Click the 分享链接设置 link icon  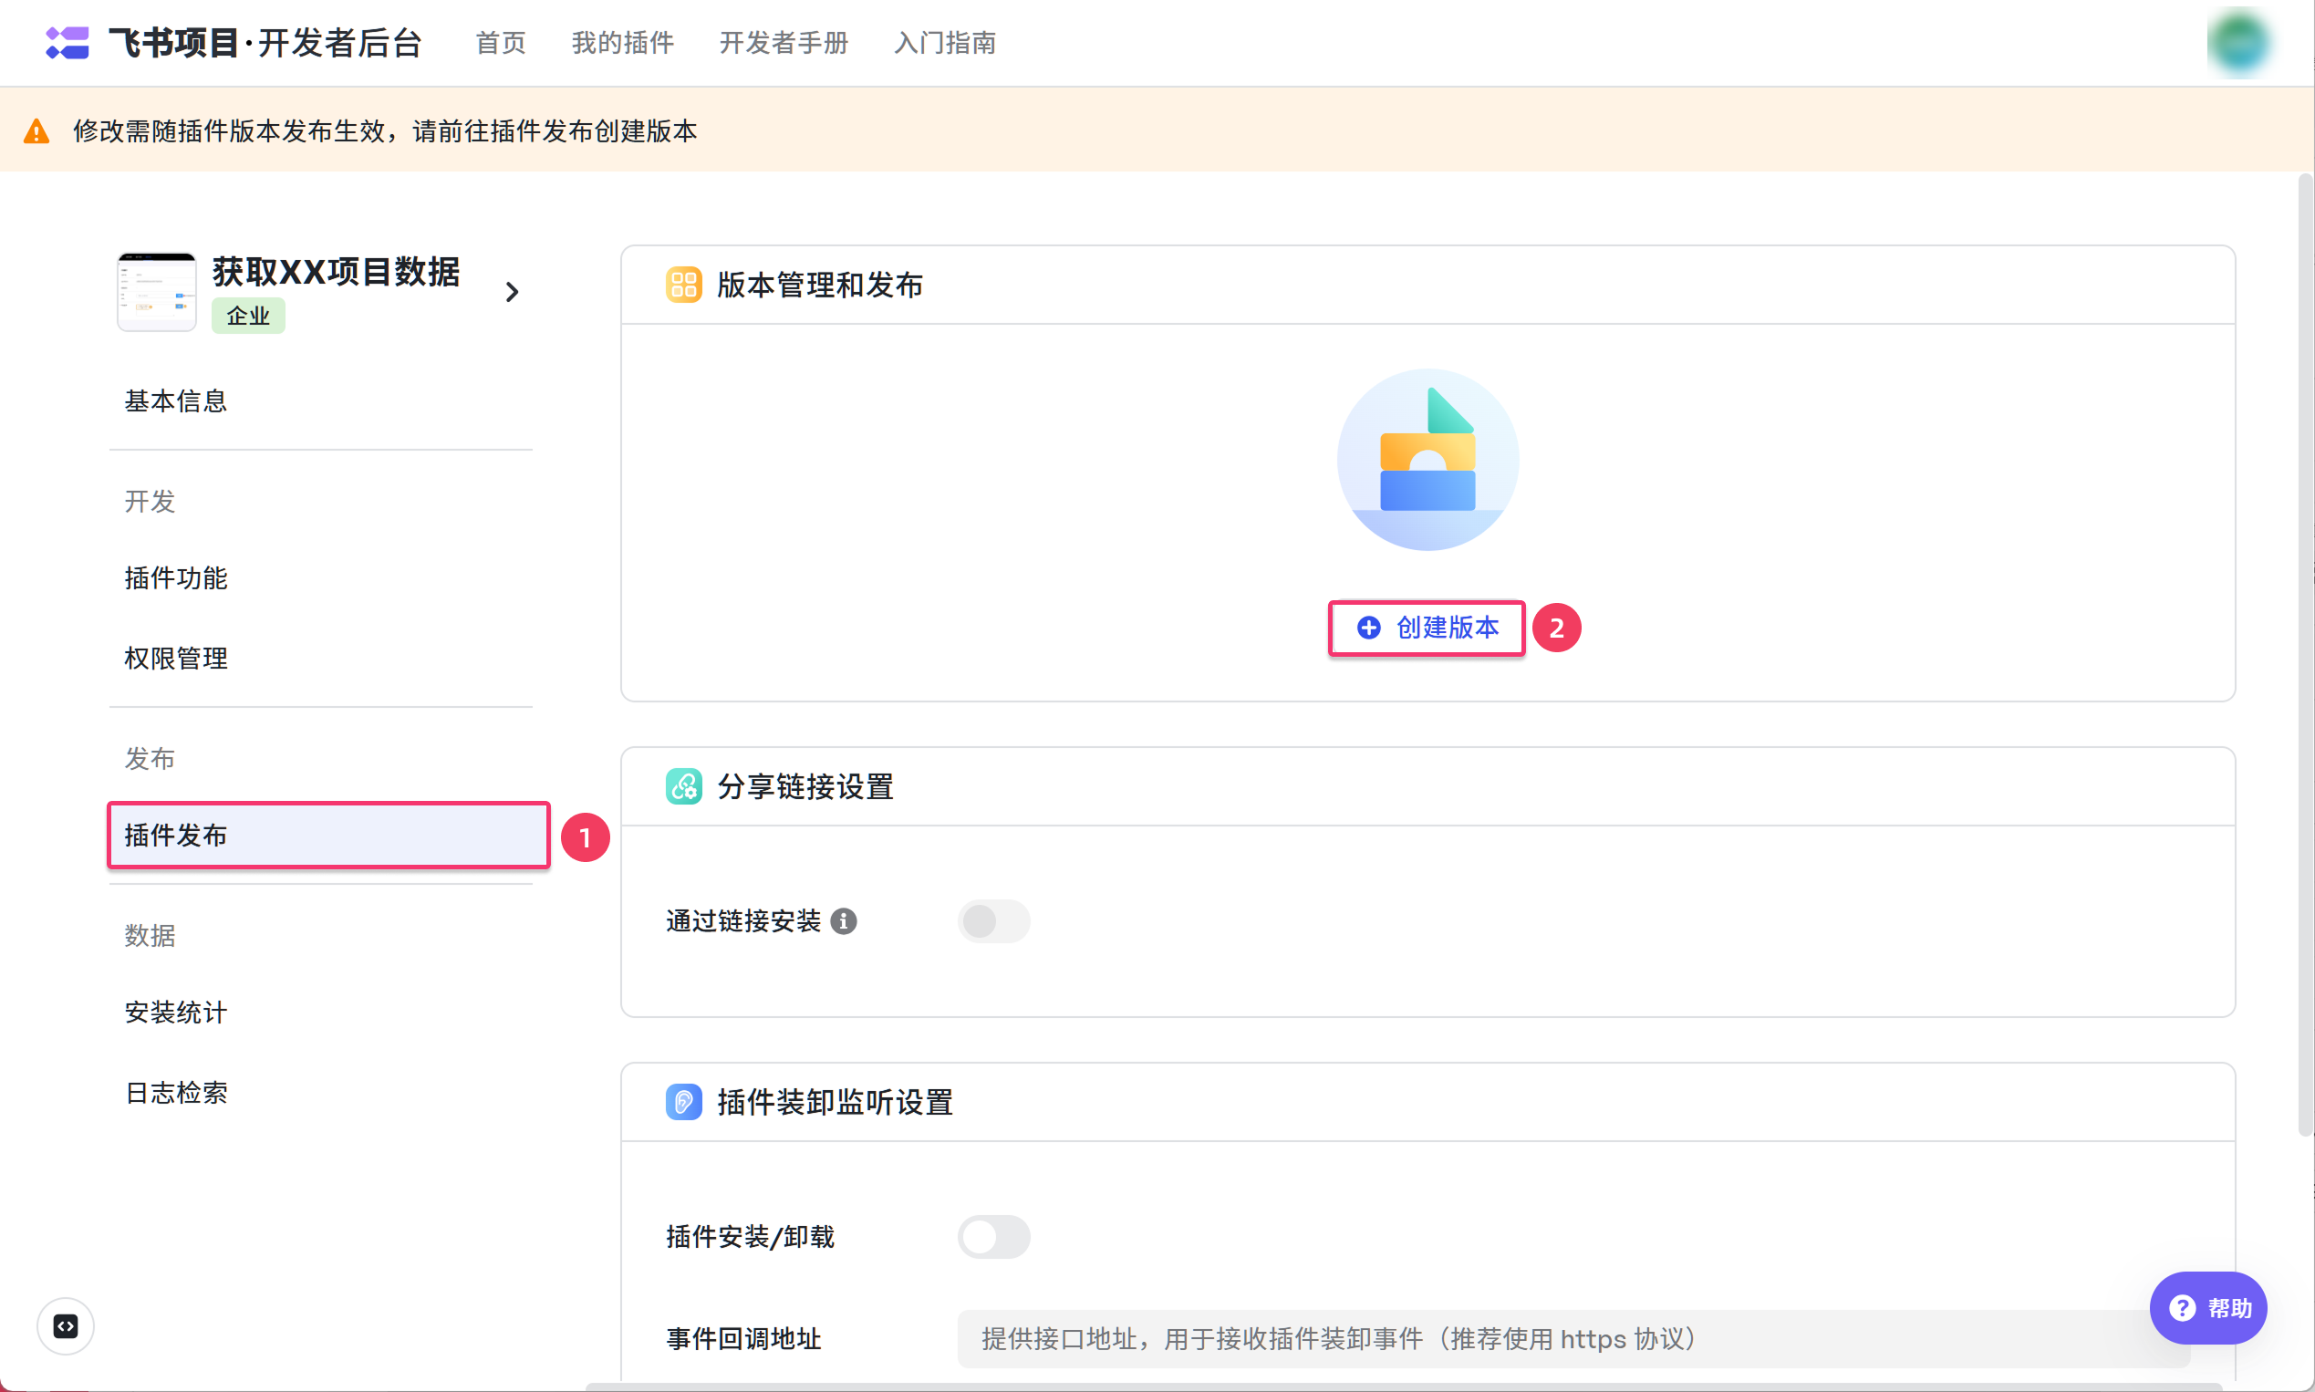(x=683, y=786)
